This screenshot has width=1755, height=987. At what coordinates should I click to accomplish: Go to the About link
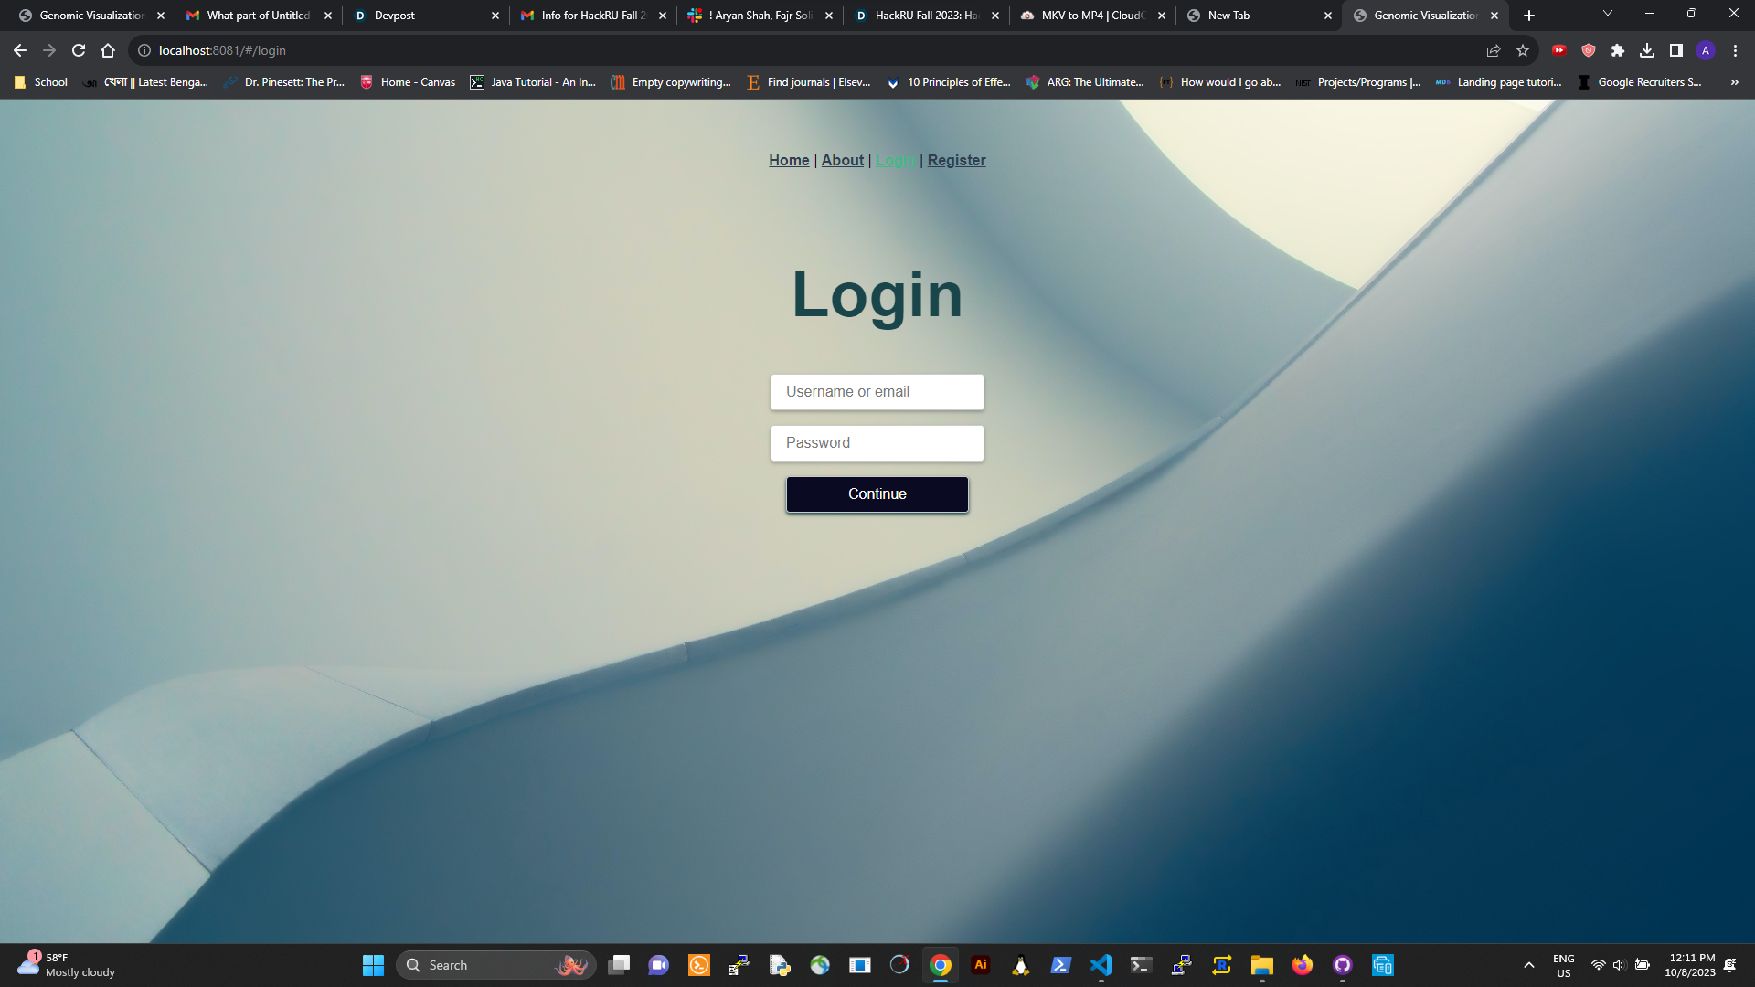[x=842, y=161]
